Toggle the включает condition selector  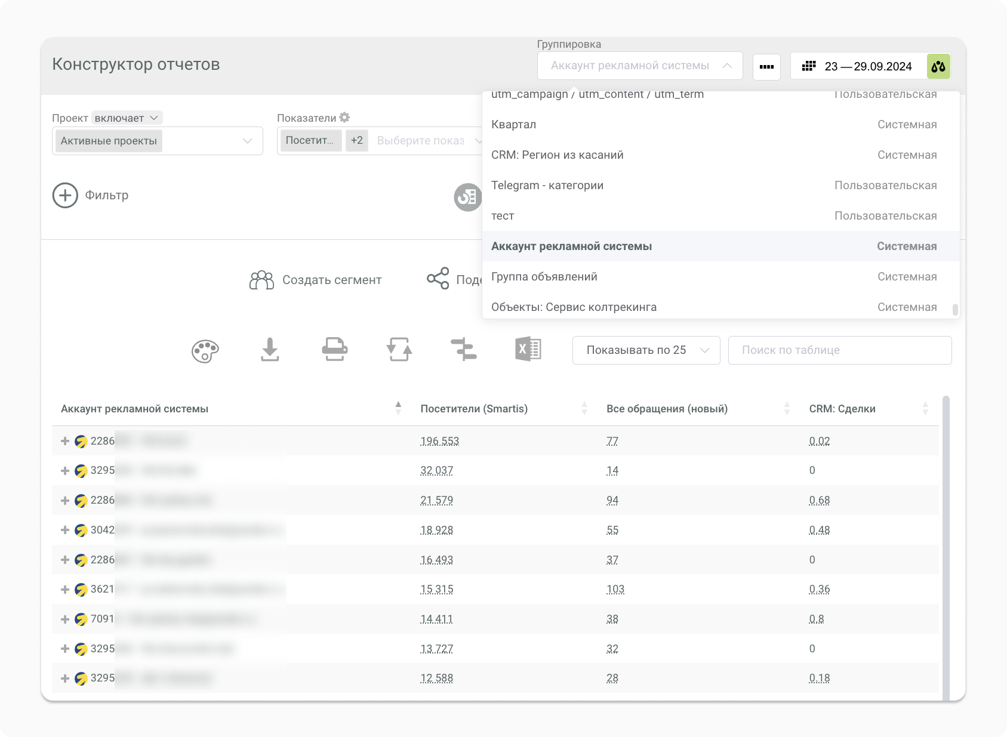click(127, 118)
